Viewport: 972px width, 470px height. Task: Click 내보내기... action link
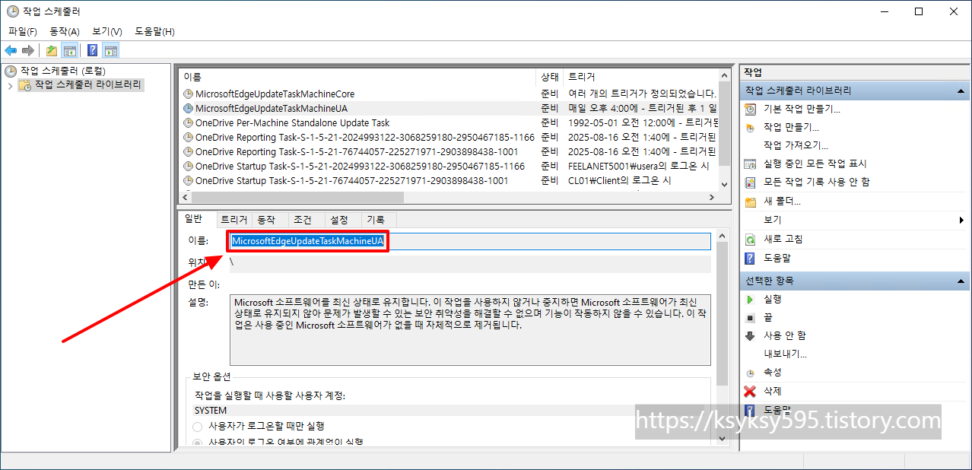pyautogui.click(x=785, y=354)
